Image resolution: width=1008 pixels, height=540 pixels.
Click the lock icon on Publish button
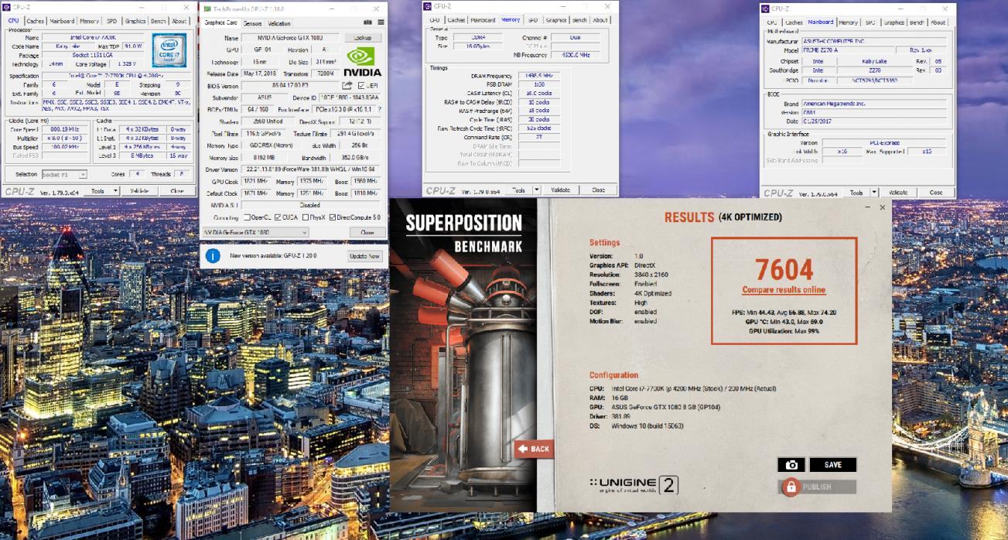coord(790,487)
